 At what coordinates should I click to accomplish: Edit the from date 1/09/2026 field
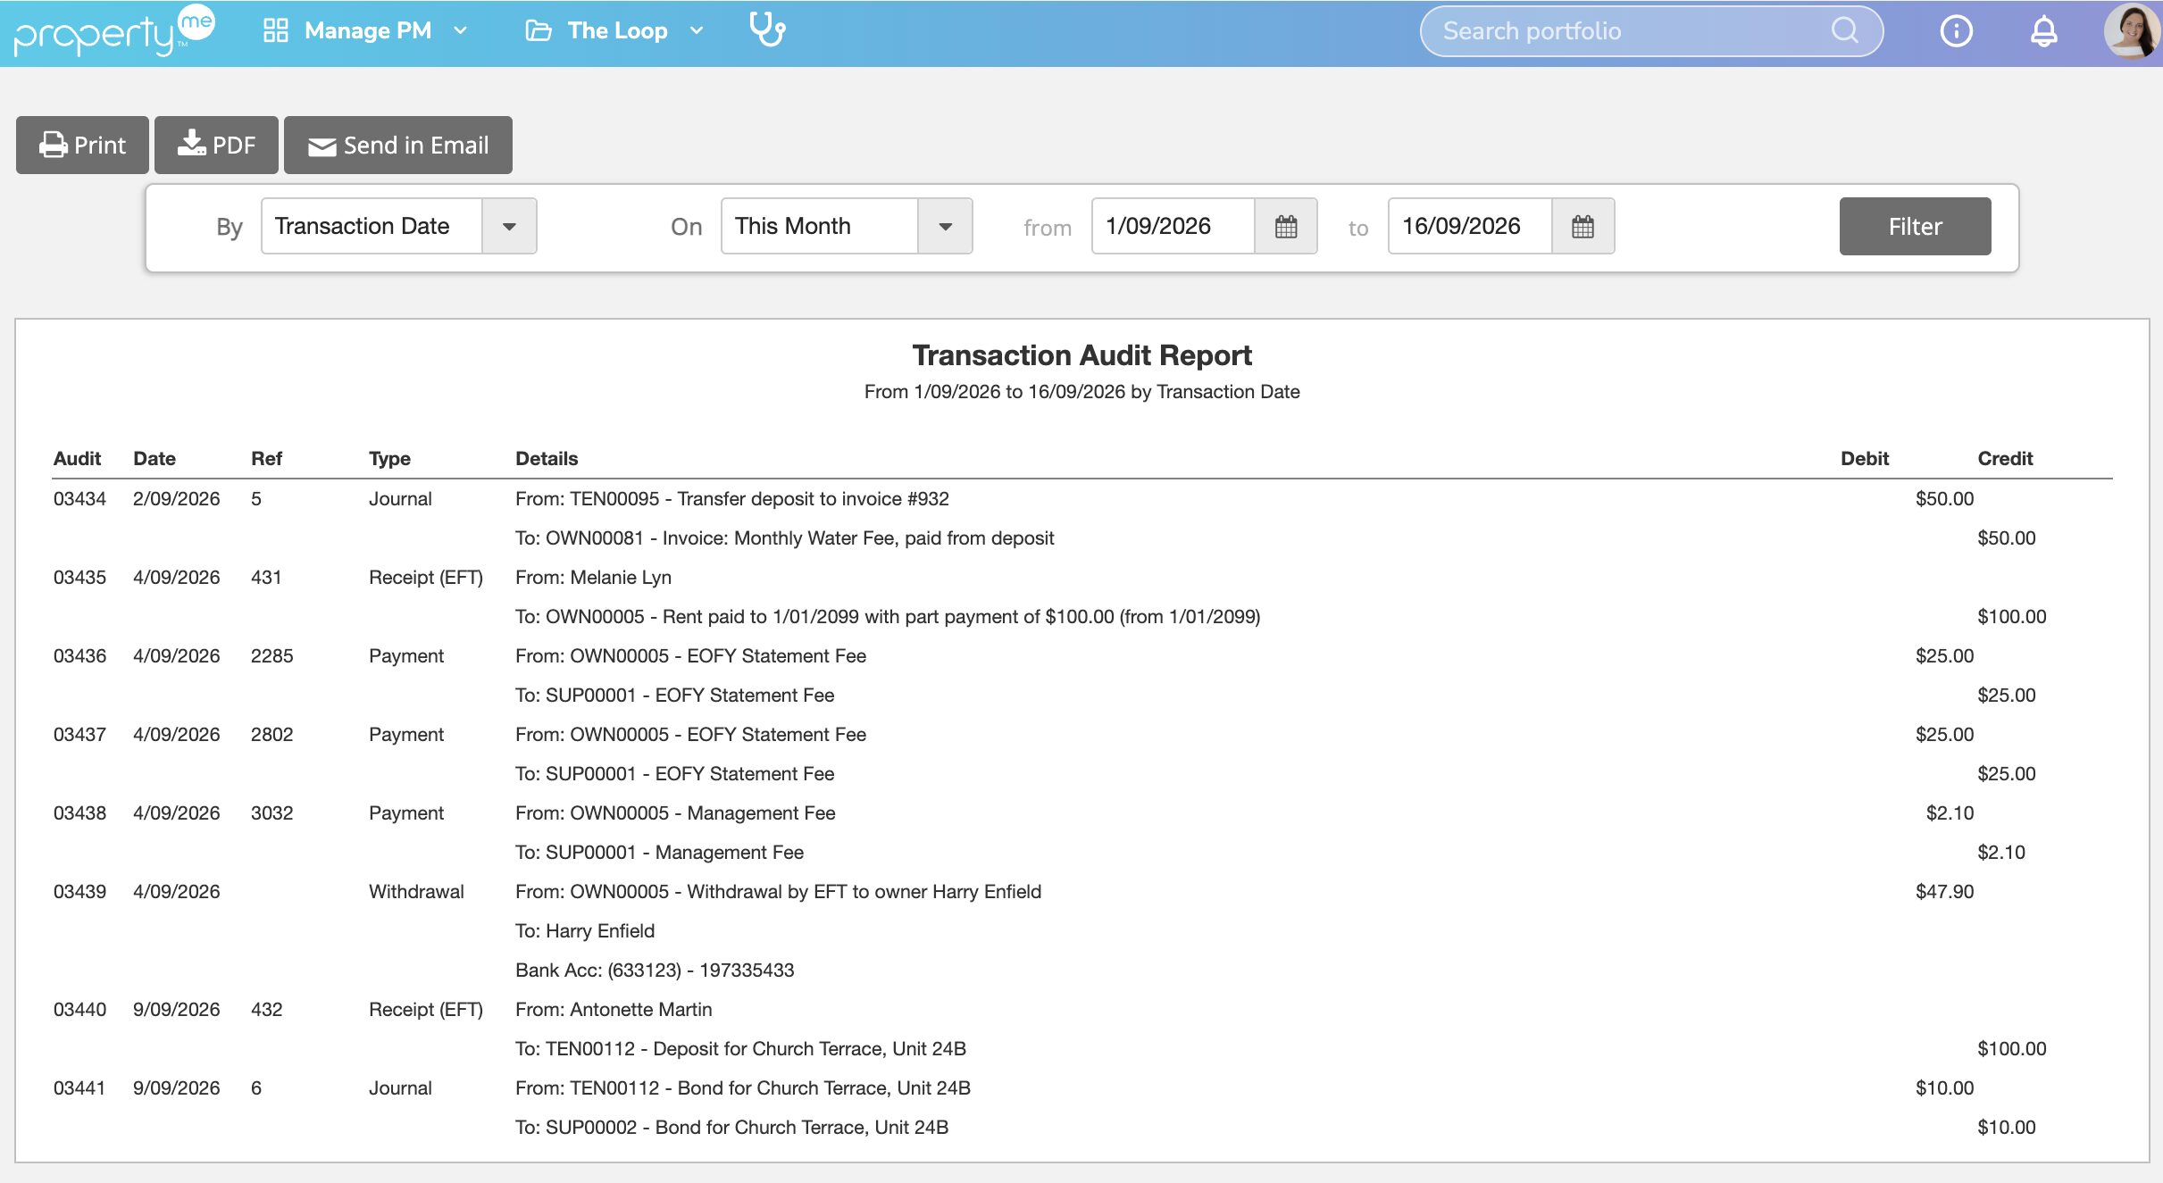point(1173,226)
